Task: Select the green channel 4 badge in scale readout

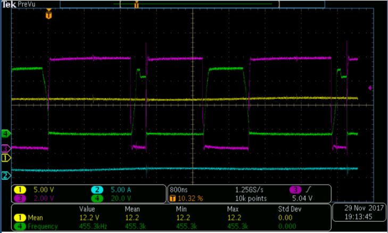Action: 97,198
